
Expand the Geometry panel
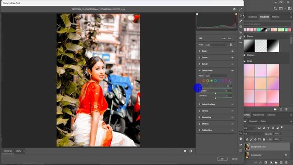[x=200, y=117]
